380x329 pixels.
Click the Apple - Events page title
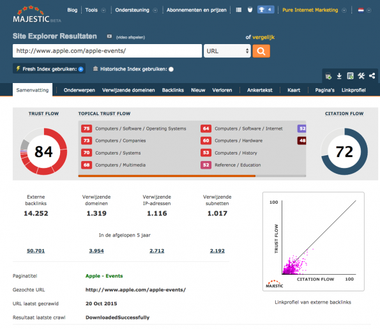(104, 276)
